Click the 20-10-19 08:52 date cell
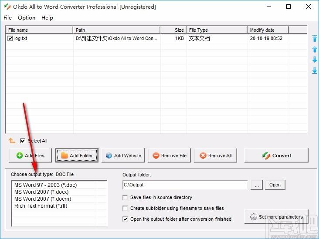This screenshot has width=319, height=239. pos(266,38)
